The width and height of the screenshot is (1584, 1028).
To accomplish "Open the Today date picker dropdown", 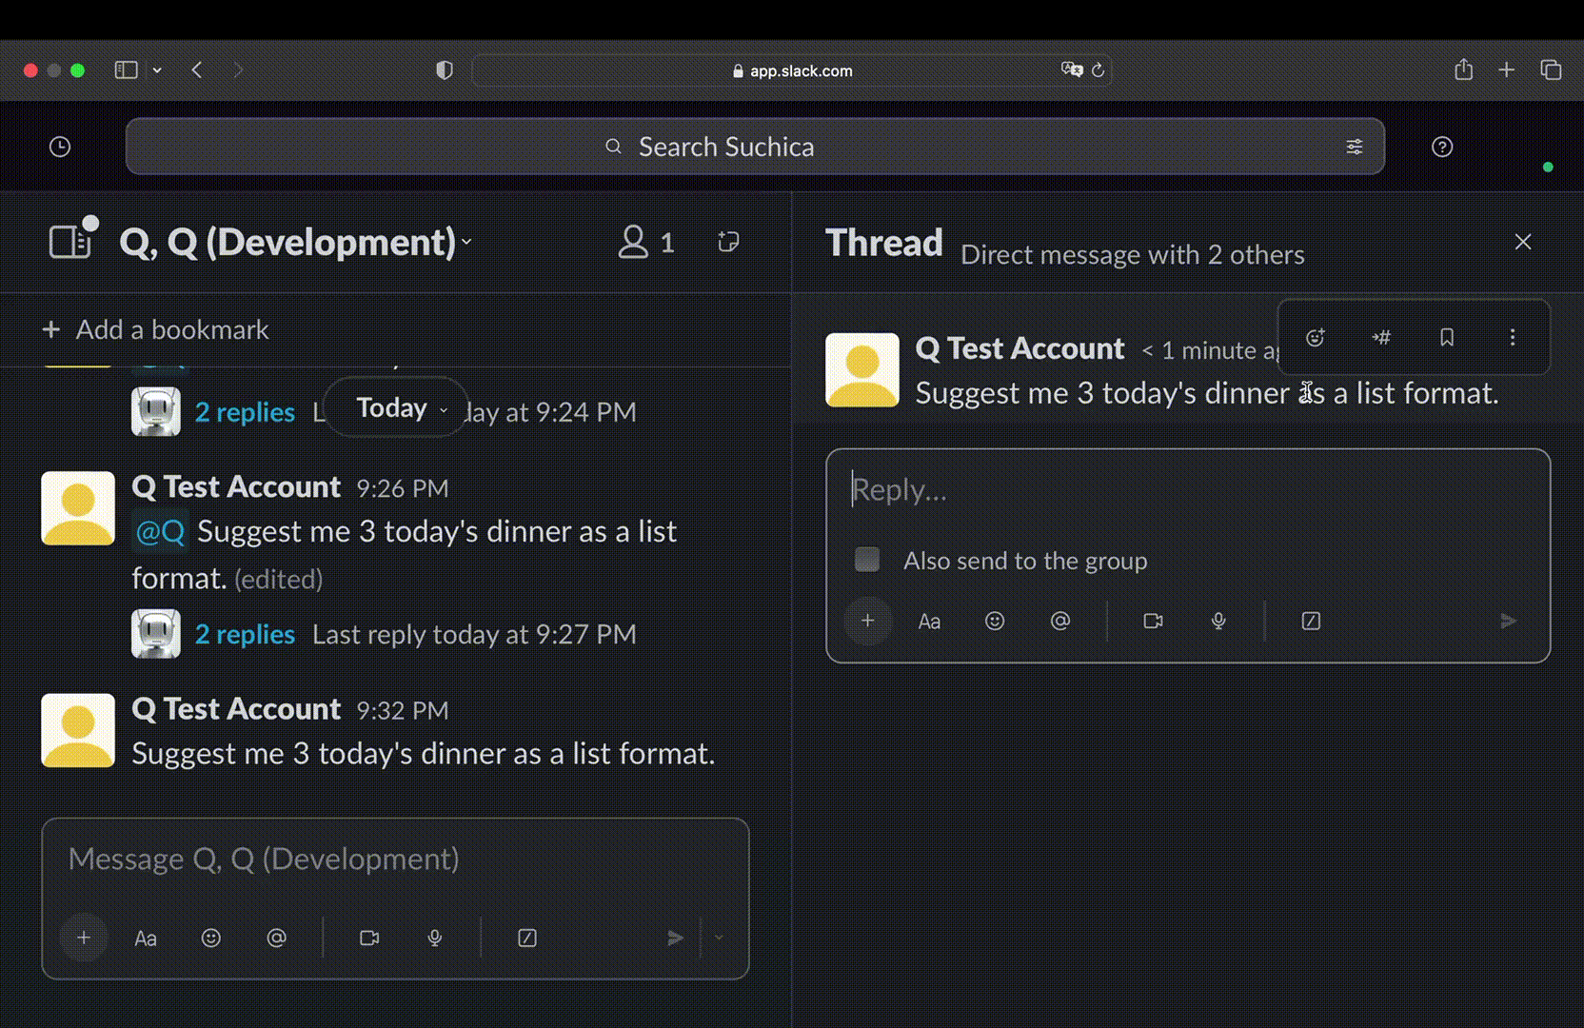I will point(394,407).
